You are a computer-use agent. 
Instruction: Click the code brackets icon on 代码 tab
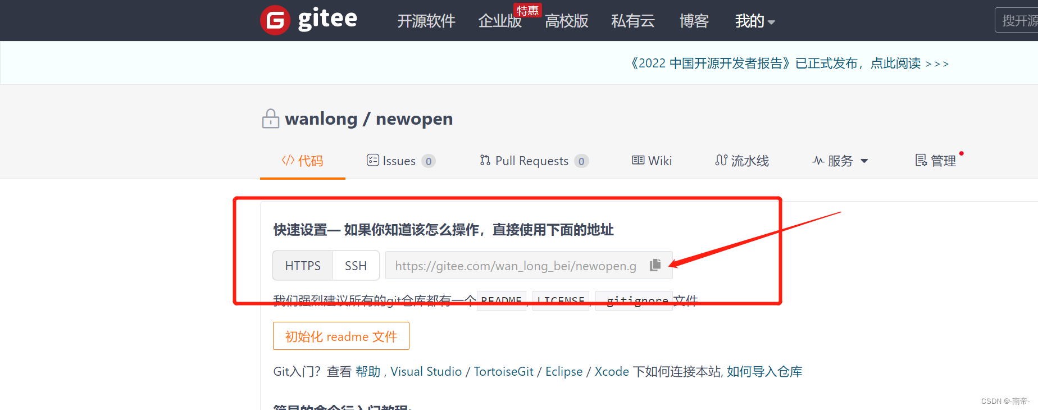pos(288,160)
